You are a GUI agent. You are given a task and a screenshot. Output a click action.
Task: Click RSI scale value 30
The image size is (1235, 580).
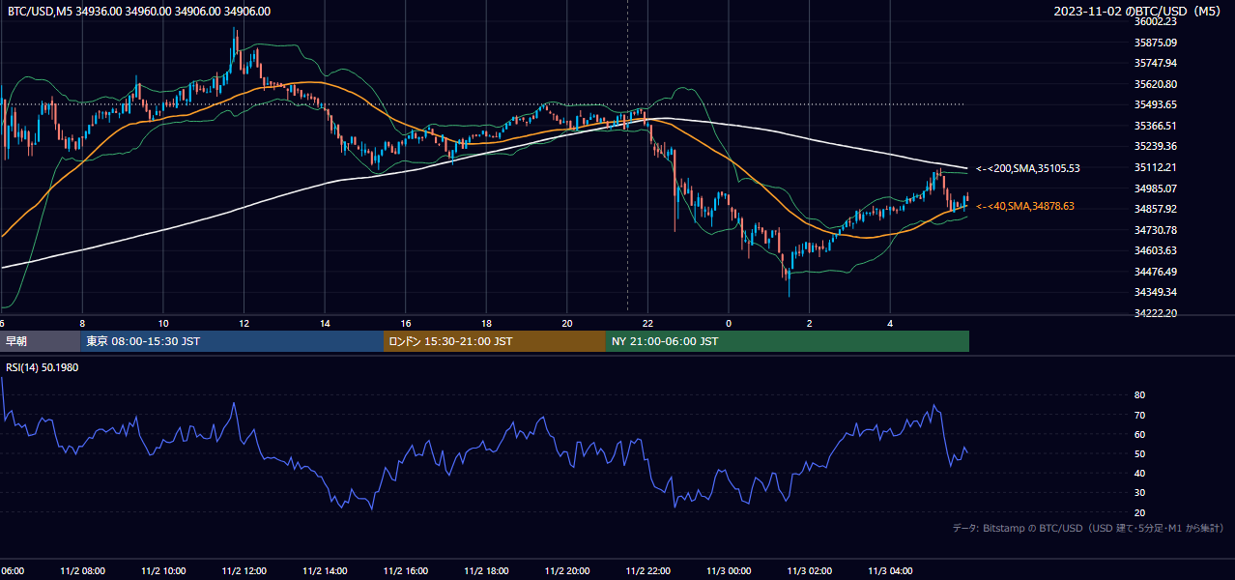point(1139,493)
